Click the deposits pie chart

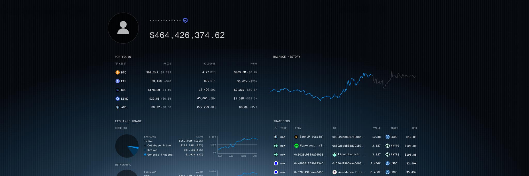[127, 146]
